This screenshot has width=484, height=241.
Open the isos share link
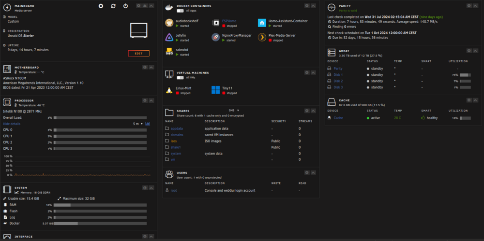click(x=174, y=141)
